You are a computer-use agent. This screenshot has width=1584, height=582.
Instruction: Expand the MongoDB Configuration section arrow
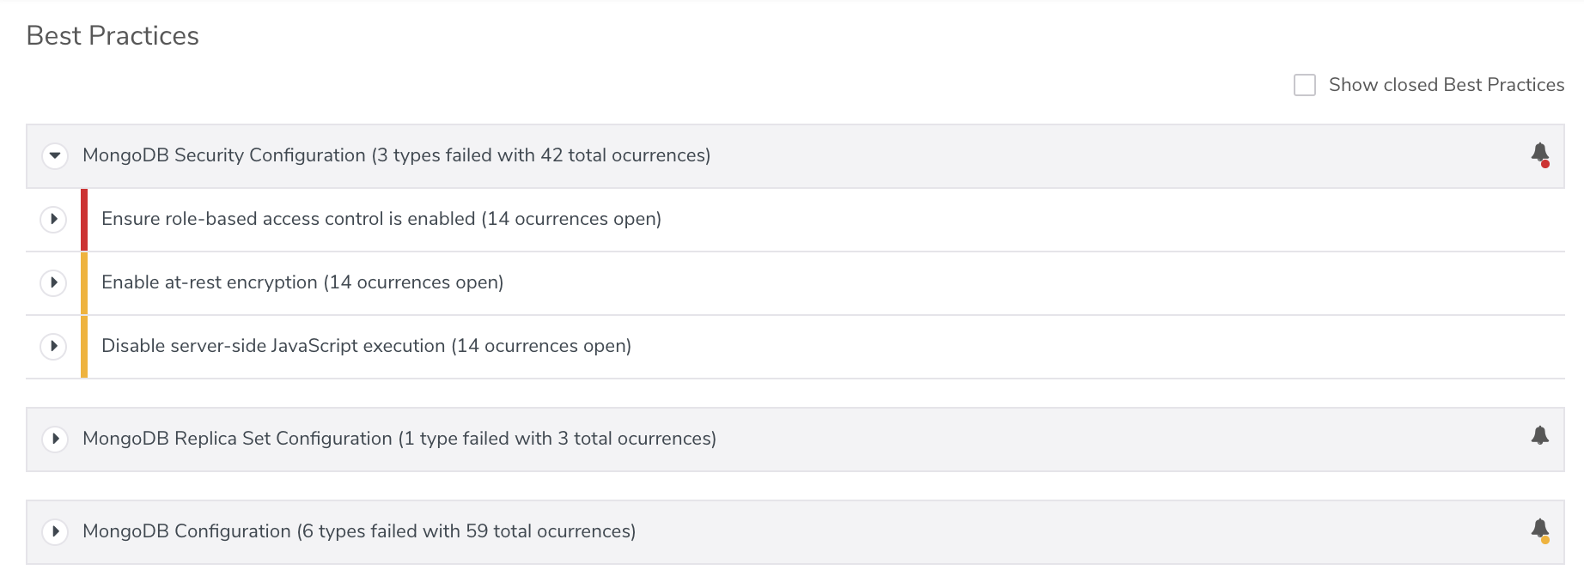click(x=55, y=532)
